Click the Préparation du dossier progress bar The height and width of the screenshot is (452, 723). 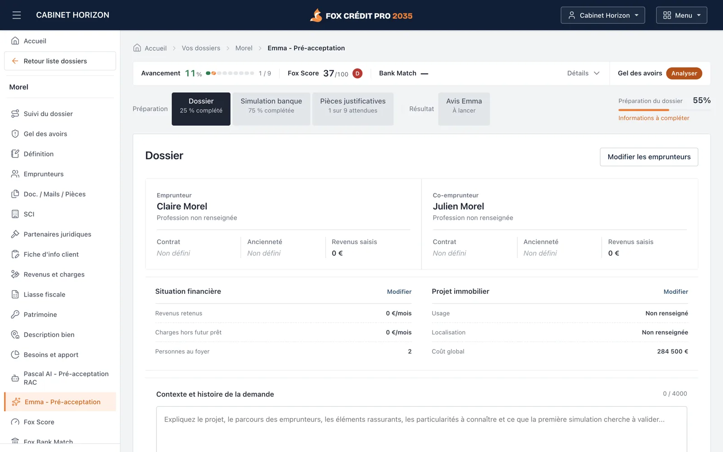click(x=664, y=110)
